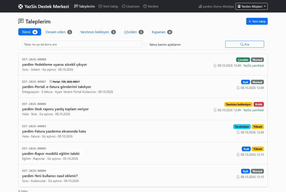Click the clock icon on the DST-2026-00006 row
This screenshot has width=286, height=192.
[215, 110]
